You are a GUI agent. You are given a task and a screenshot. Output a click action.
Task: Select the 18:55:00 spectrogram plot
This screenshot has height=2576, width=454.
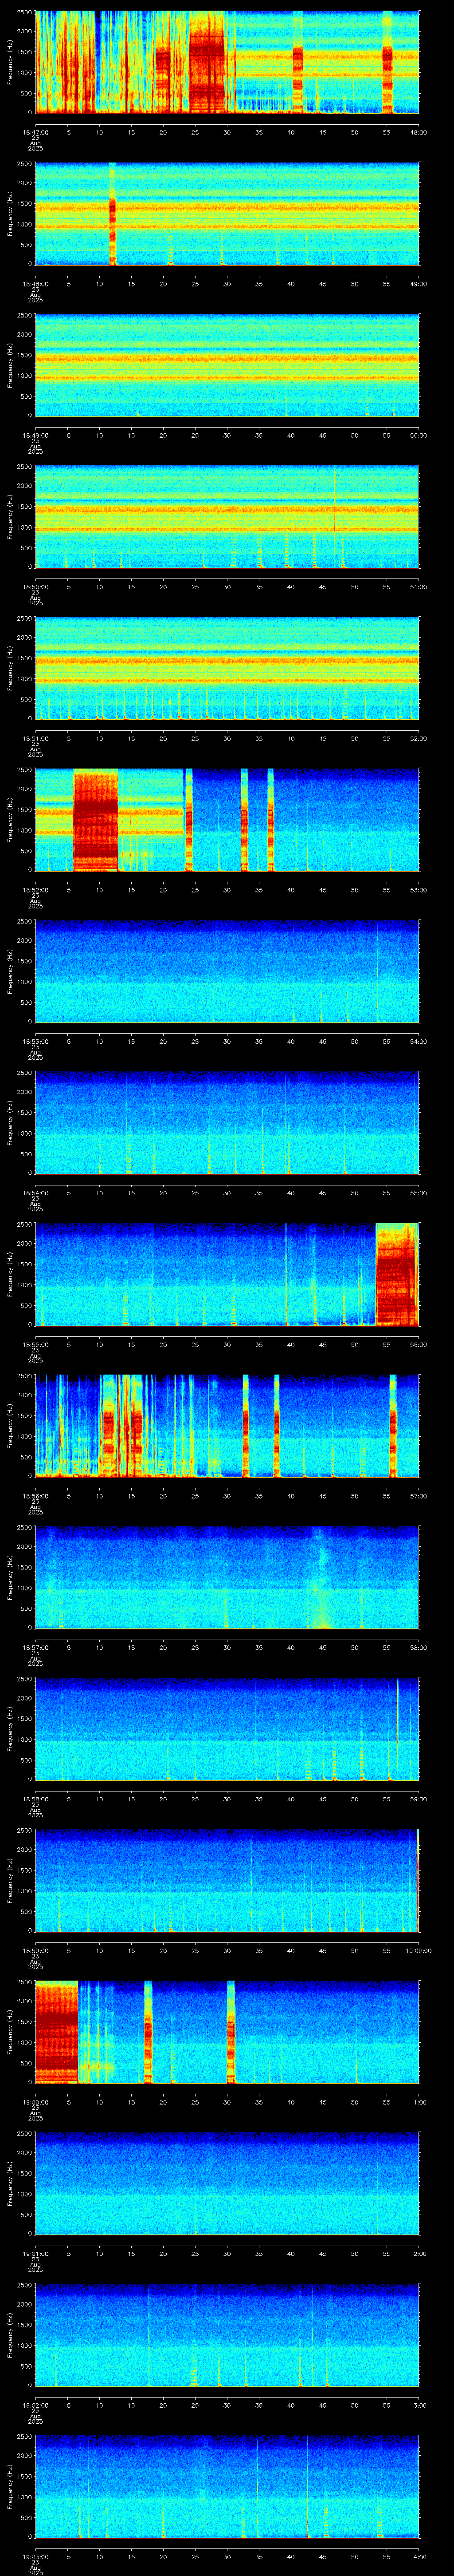point(227,1274)
